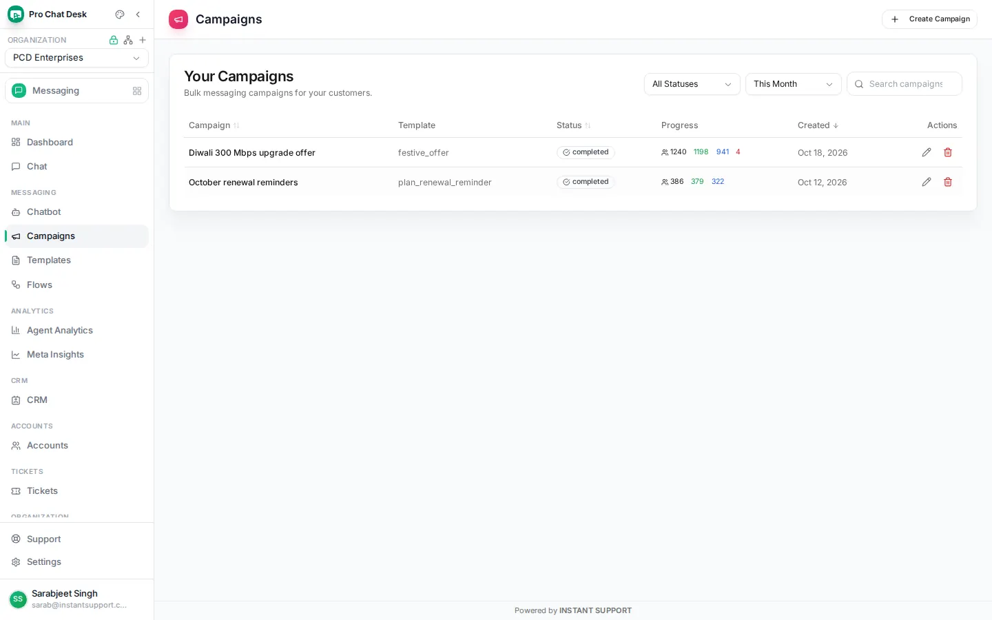Collapse the sidebar with the chevron
Image resolution: width=992 pixels, height=620 pixels.
click(138, 14)
